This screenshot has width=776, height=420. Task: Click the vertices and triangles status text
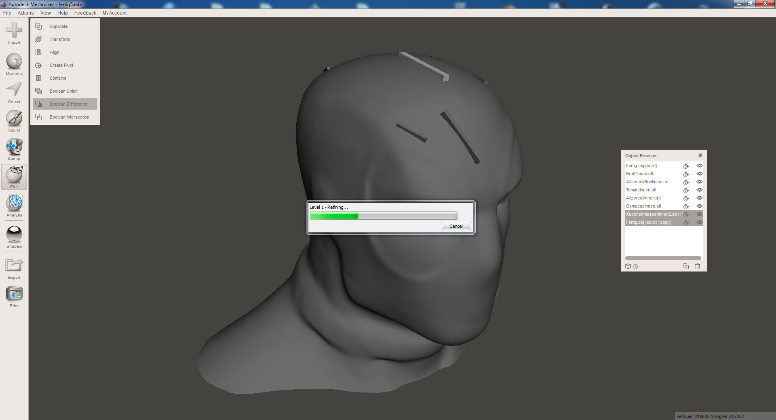coord(710,416)
